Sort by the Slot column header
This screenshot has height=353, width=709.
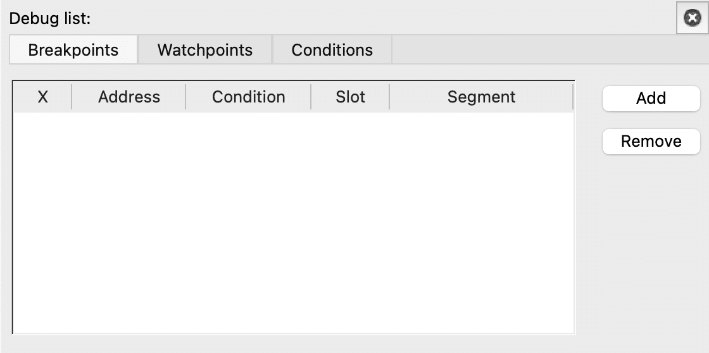click(350, 97)
